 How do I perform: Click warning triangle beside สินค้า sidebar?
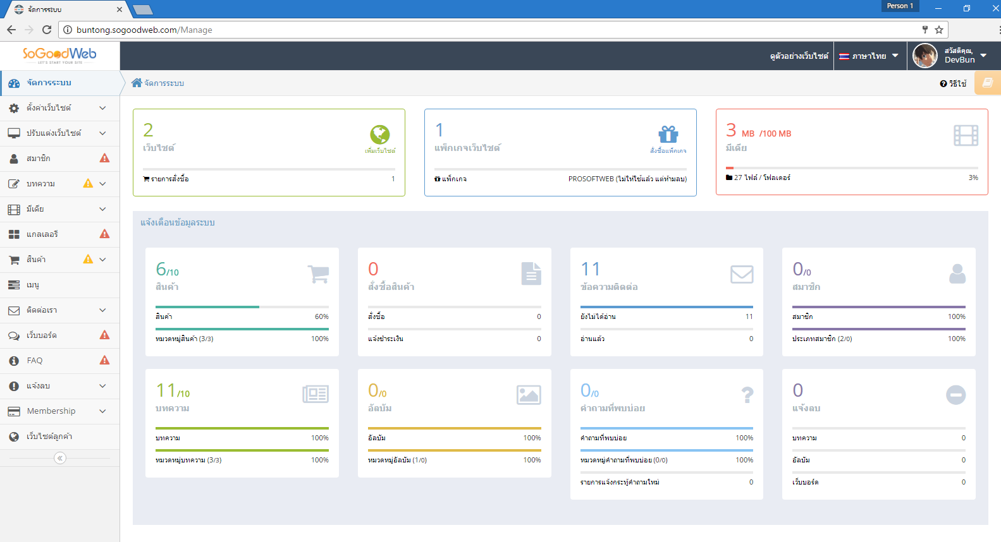coord(88,259)
